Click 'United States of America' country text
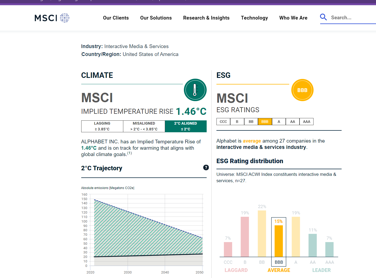The height and width of the screenshot is (278, 376). 151,54
